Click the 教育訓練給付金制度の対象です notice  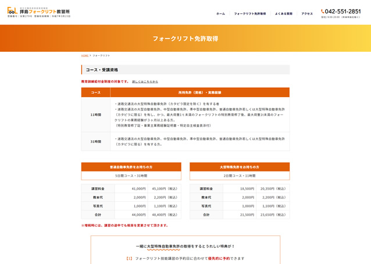tap(105, 81)
